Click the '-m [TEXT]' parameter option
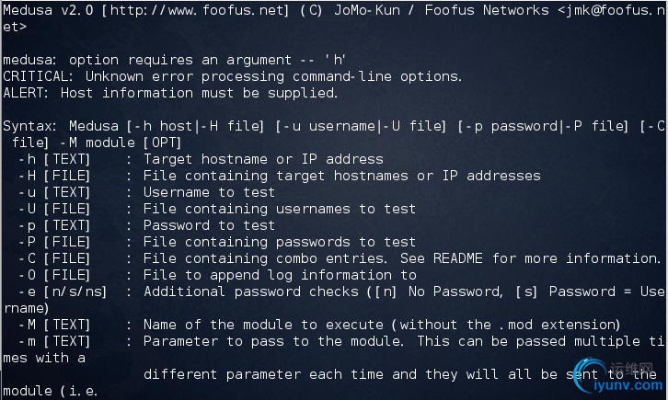Screen dimensions: 668x400 [54, 342]
